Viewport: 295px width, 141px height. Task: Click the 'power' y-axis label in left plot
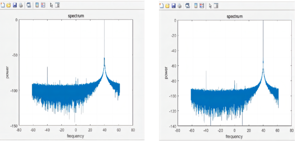point(7,72)
